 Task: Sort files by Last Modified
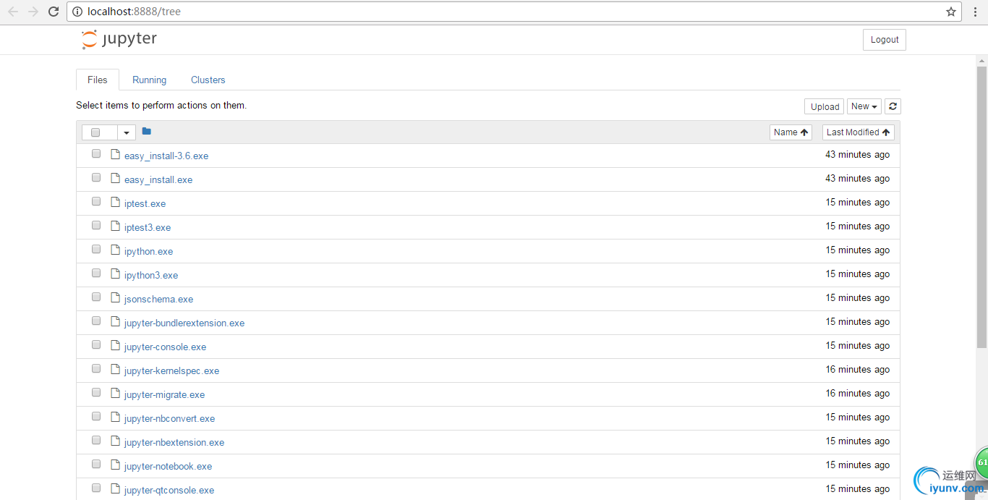click(859, 132)
